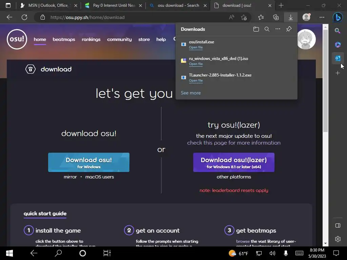This screenshot has height=260, width=347.
Task: Hide the sidebar using the panel icon
Action: tap(338, 225)
